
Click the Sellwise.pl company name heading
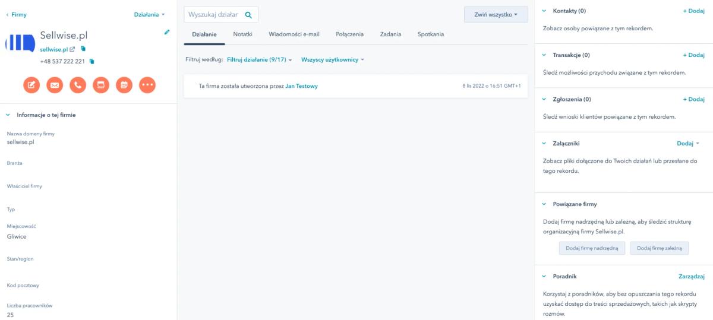tap(64, 35)
